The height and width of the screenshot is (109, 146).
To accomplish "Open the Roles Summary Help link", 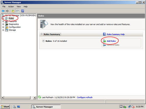I will [x=116, y=34].
